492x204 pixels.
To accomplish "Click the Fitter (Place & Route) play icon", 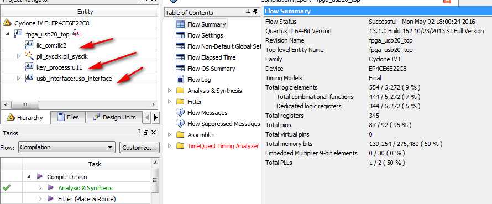I will click(51, 198).
